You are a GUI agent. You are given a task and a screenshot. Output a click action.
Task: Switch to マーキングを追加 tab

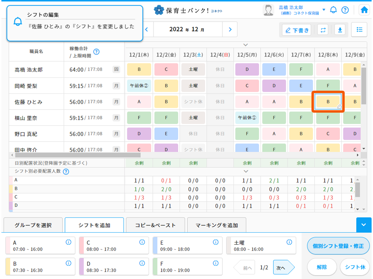click(x=216, y=225)
